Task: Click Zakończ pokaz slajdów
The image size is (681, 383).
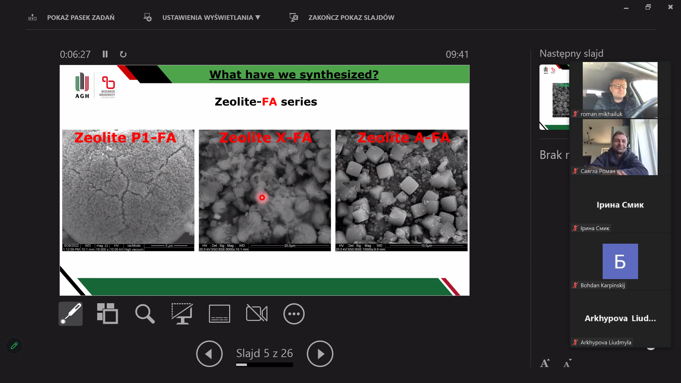Action: pos(351,17)
